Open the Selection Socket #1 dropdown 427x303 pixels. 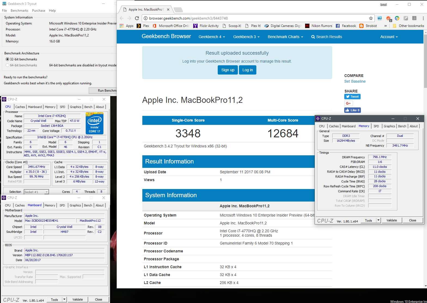[36, 192]
